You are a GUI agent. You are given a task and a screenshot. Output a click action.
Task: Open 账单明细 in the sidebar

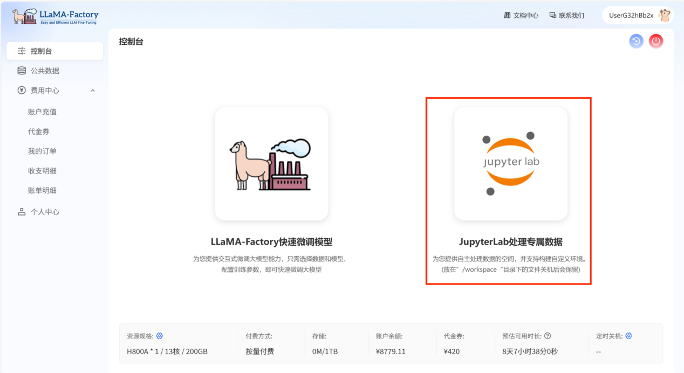pos(42,190)
